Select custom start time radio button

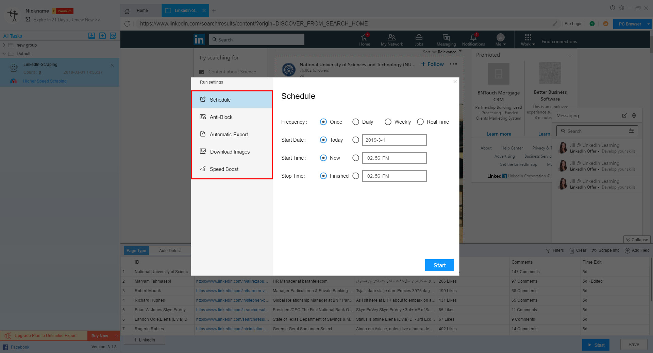point(356,158)
